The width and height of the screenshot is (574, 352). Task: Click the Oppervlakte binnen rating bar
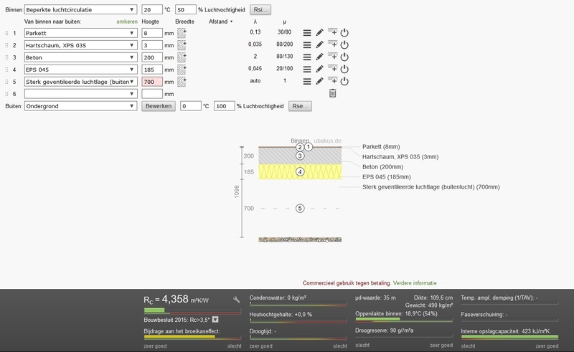[x=404, y=320]
